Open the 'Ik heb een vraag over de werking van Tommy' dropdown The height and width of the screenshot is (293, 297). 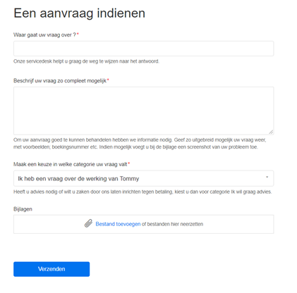(143, 178)
